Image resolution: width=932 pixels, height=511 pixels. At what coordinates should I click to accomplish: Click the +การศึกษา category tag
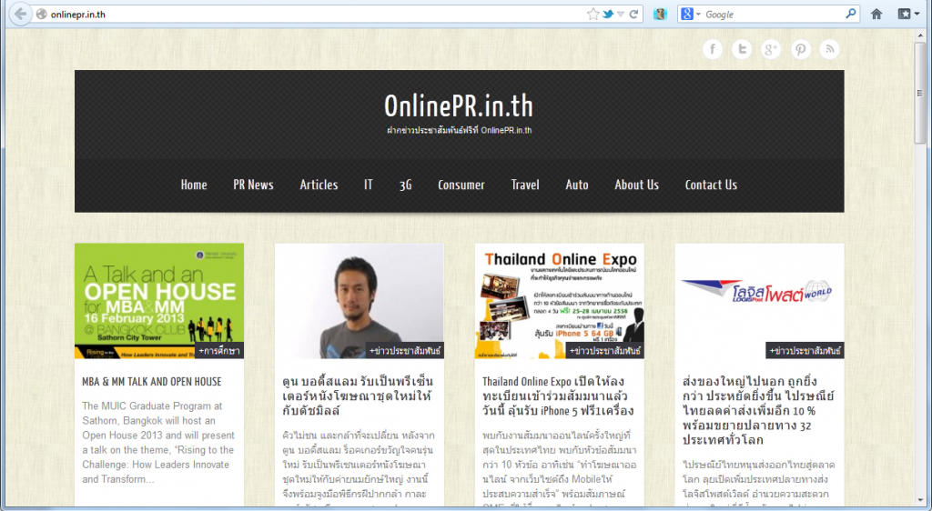219,351
